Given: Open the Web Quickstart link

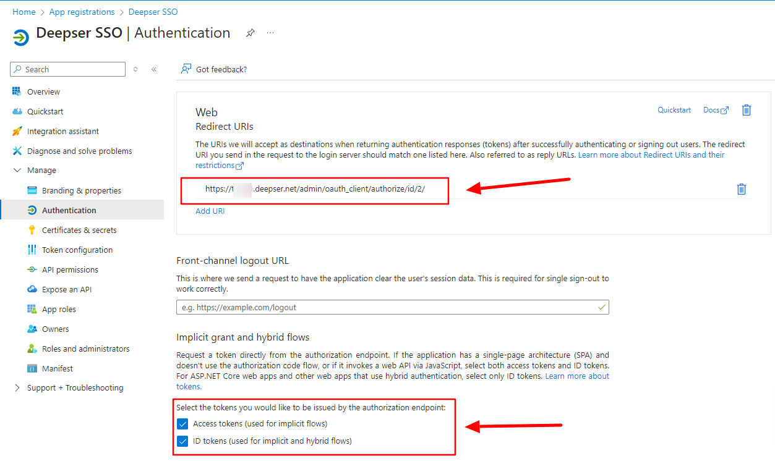Looking at the screenshot, I should click(x=674, y=110).
